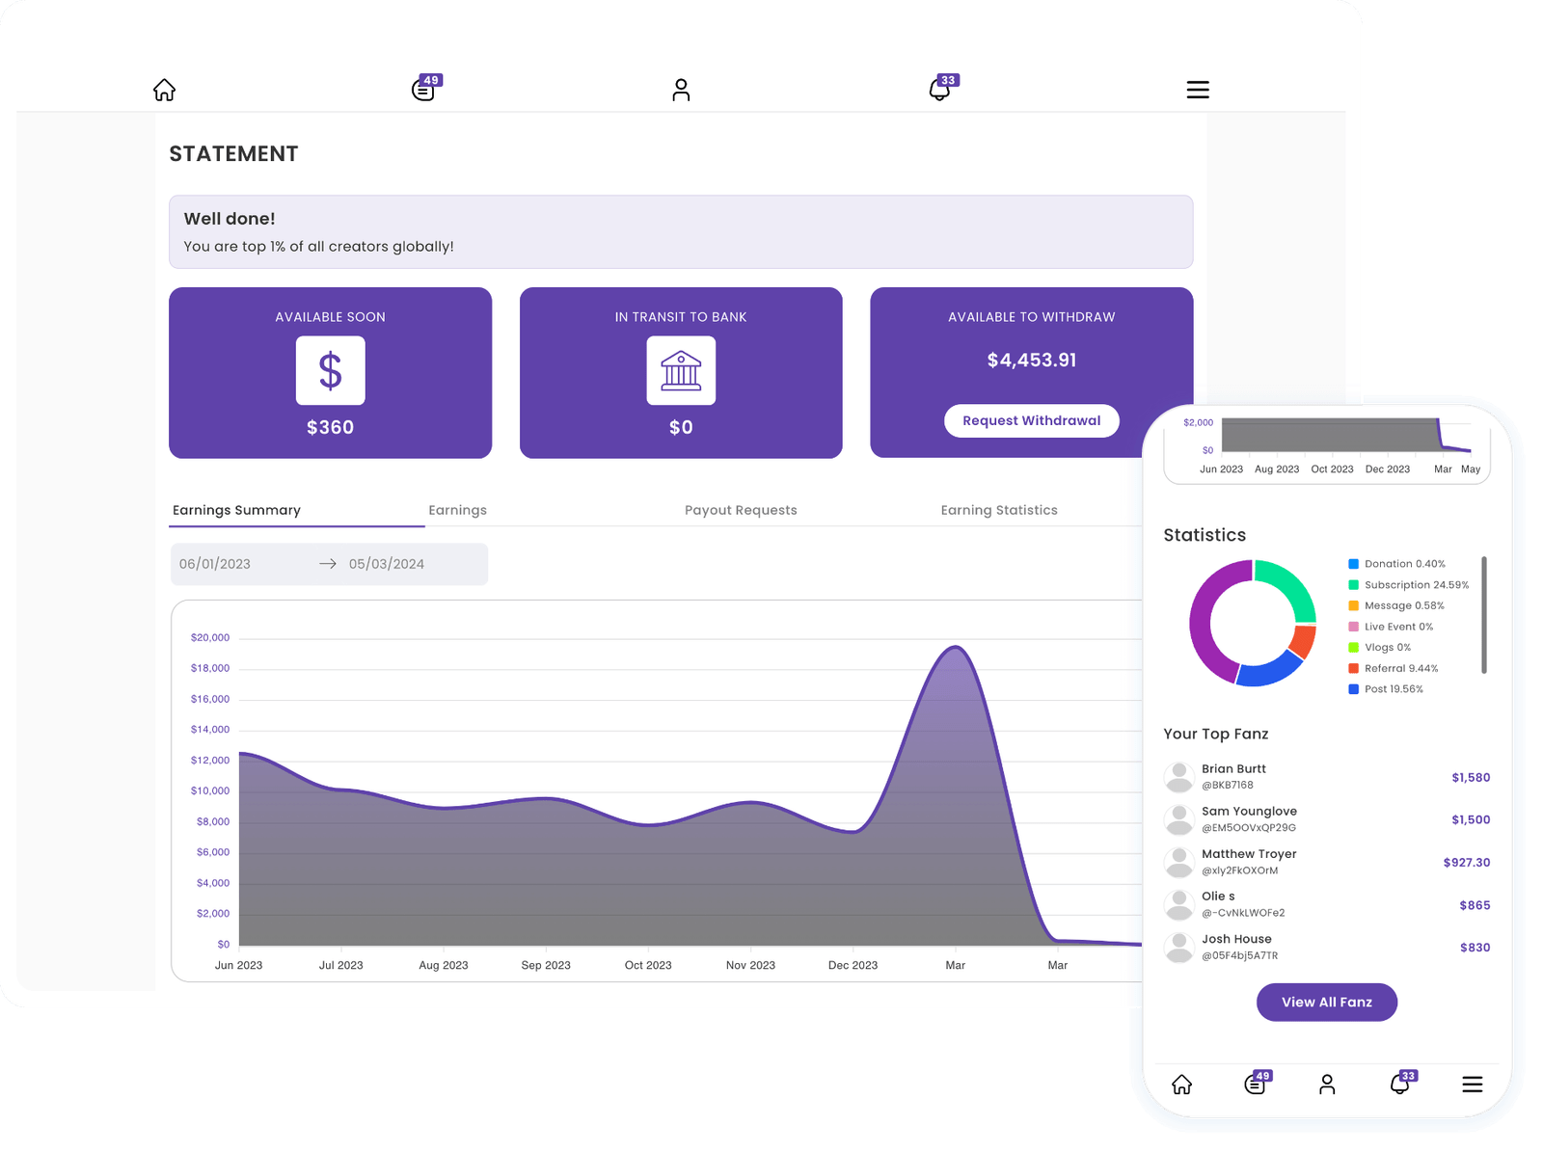
Task: Open the mobile hamburger menu
Action: point(1473,1084)
